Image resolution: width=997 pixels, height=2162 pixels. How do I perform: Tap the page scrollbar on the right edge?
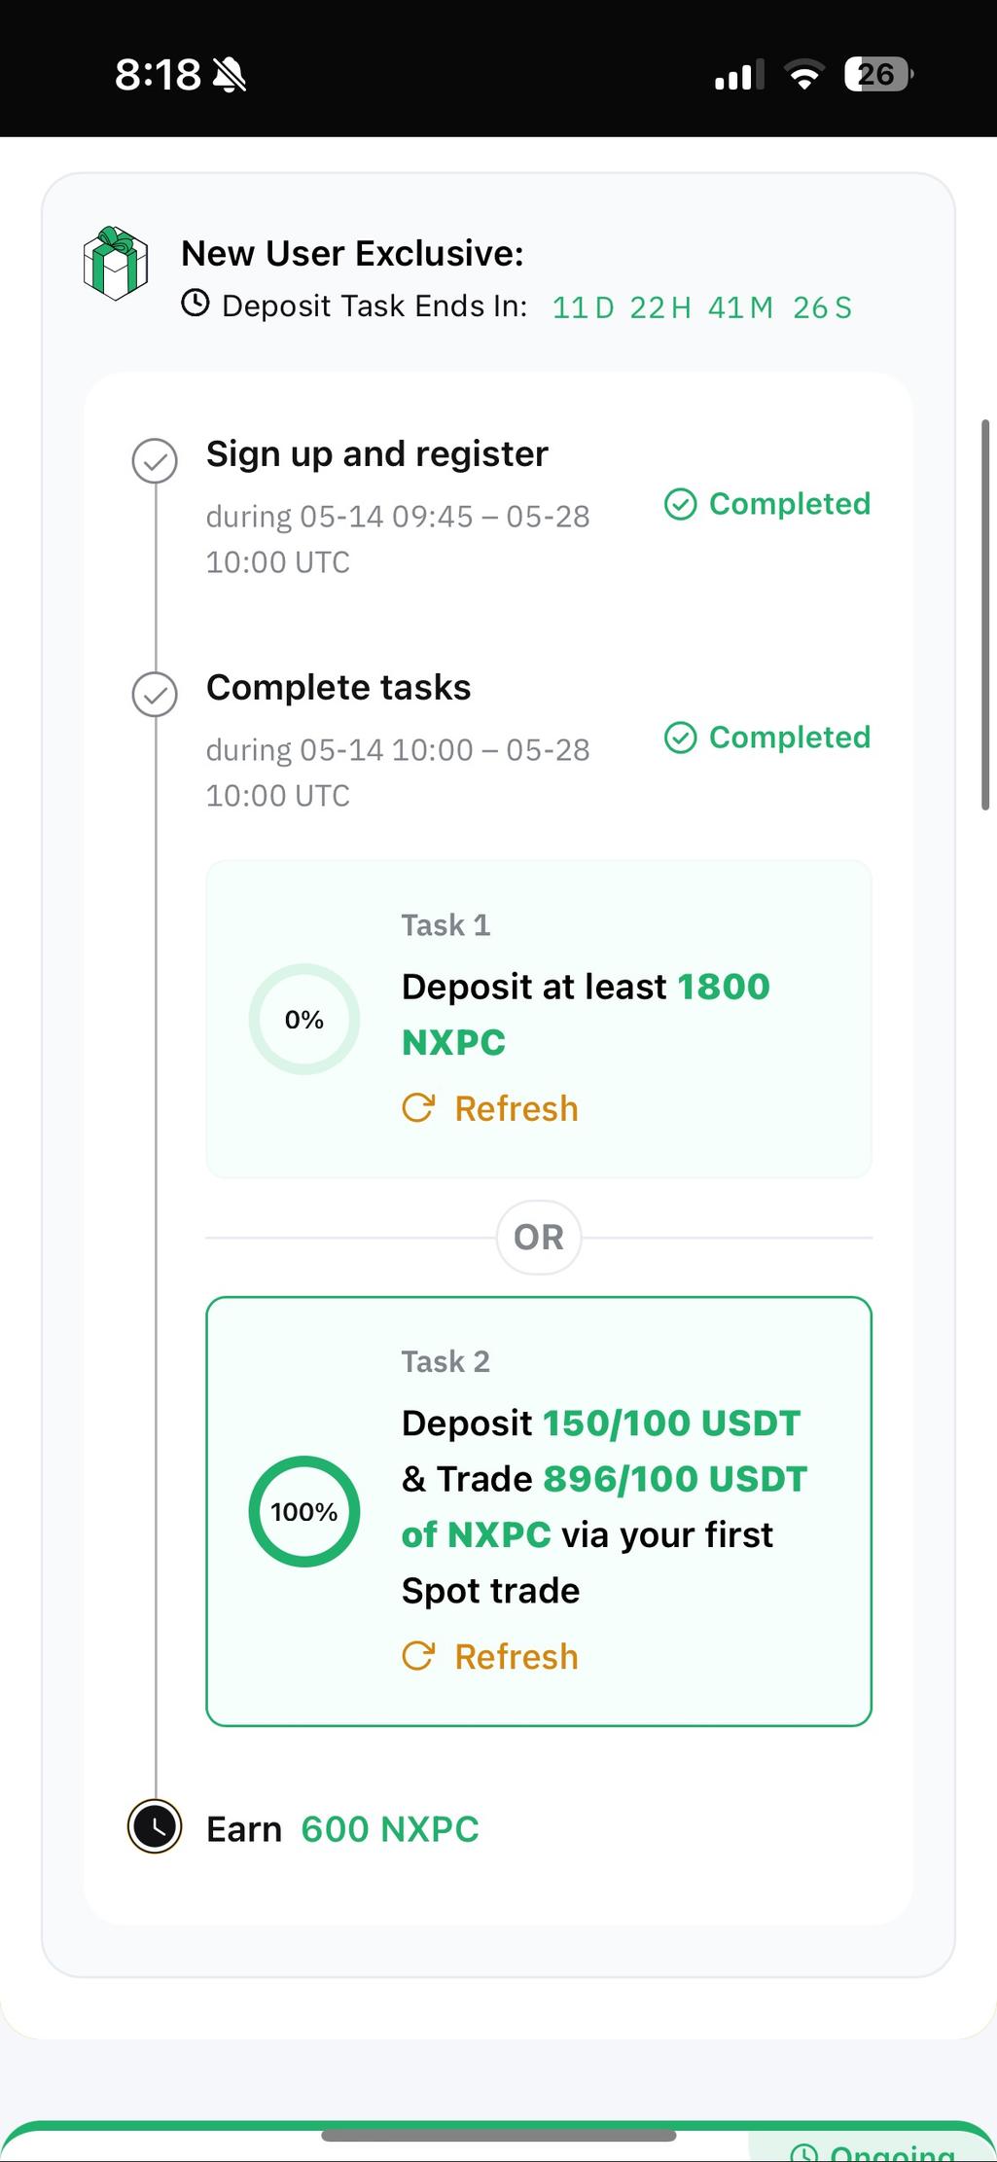click(985, 615)
